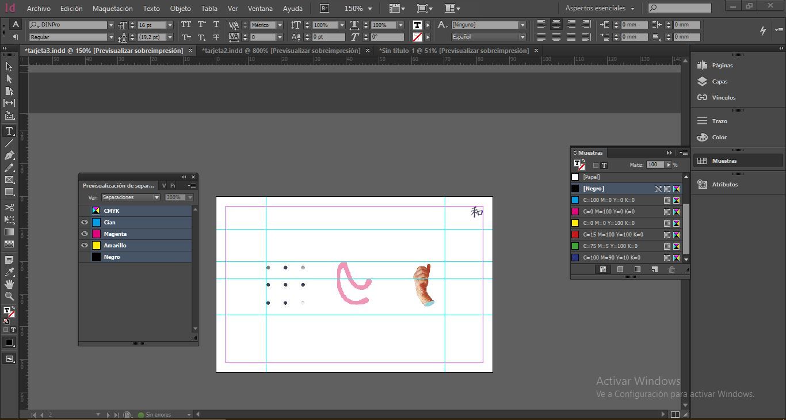Hide the Cian separation eye
The width and height of the screenshot is (786, 420).
[x=85, y=222]
